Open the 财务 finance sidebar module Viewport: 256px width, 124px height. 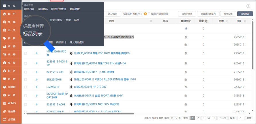pos(11,71)
